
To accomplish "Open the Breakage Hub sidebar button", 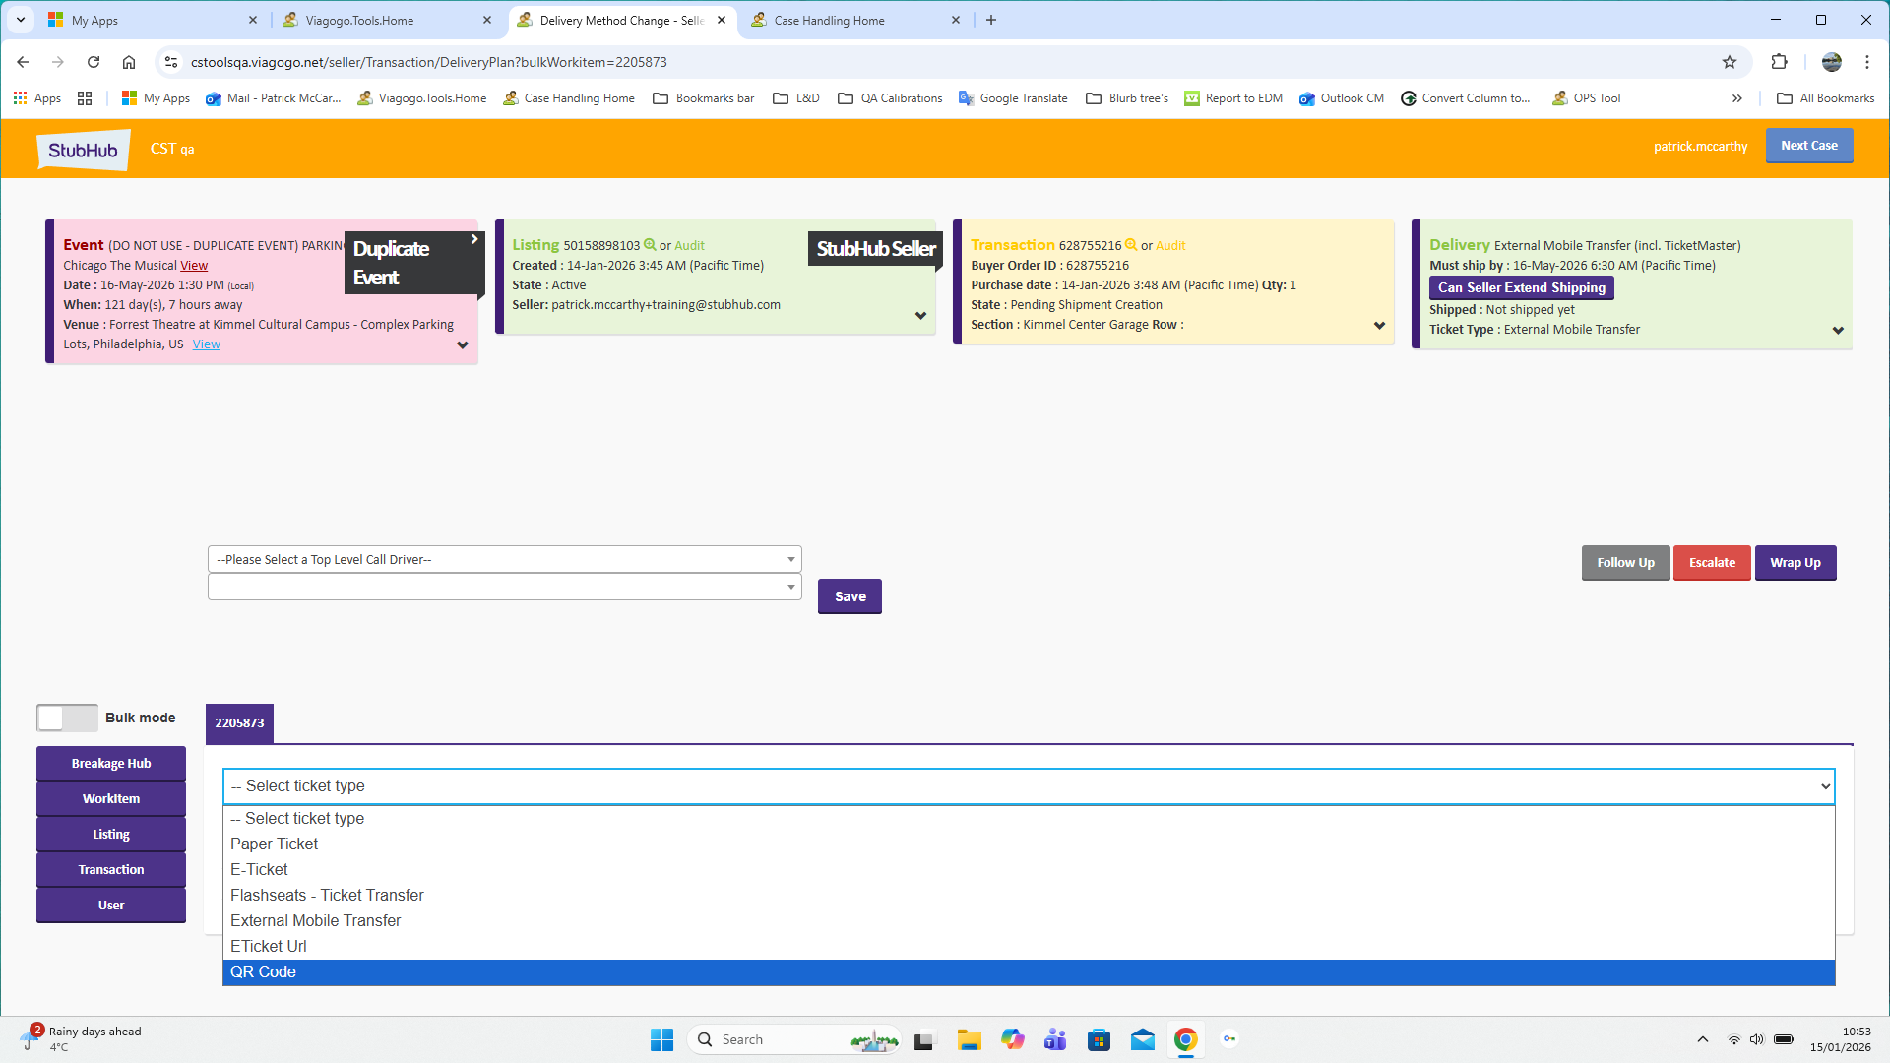I will [111, 763].
